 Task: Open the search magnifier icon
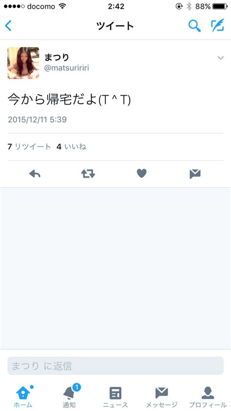[x=194, y=26]
